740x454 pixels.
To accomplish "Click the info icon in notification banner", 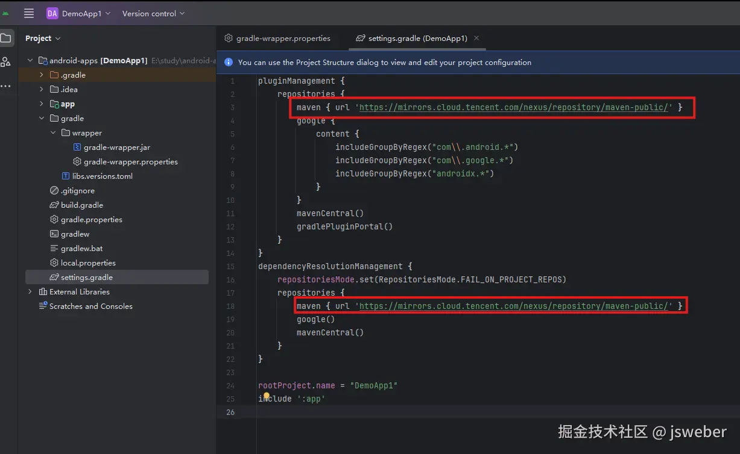I will coord(229,61).
